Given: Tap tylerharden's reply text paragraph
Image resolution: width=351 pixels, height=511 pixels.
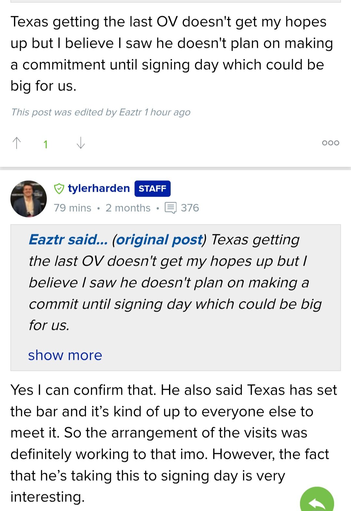Looking at the screenshot, I should click(x=174, y=443).
